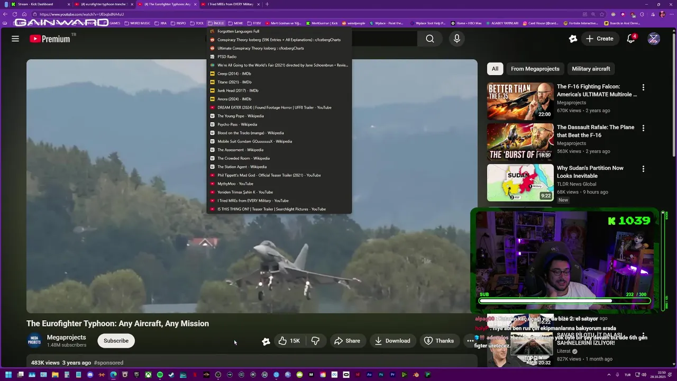Viewport: 677px width, 381px height.
Task: Select the From Megaprojects filter chip
Action: [535, 69]
